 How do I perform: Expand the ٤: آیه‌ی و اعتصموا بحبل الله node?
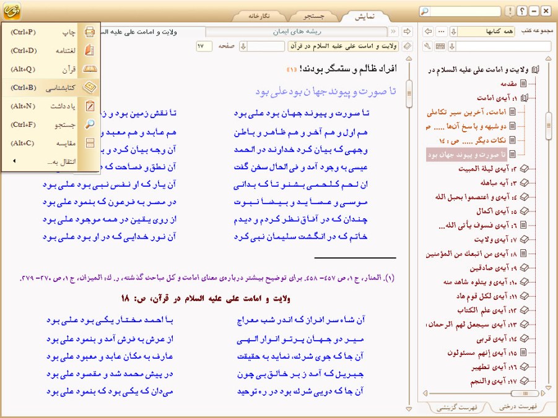(524, 197)
